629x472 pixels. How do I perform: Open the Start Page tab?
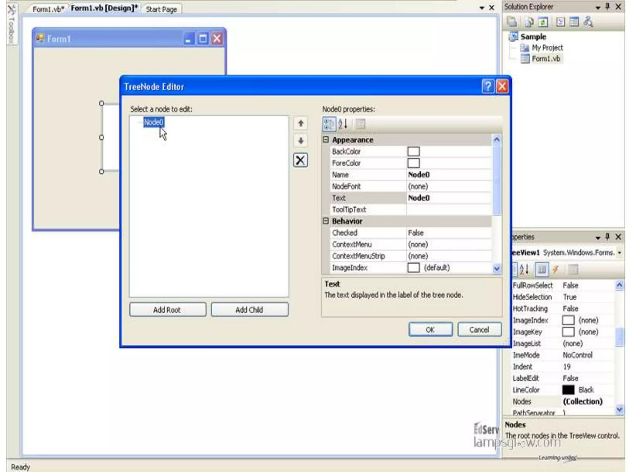coord(161,9)
